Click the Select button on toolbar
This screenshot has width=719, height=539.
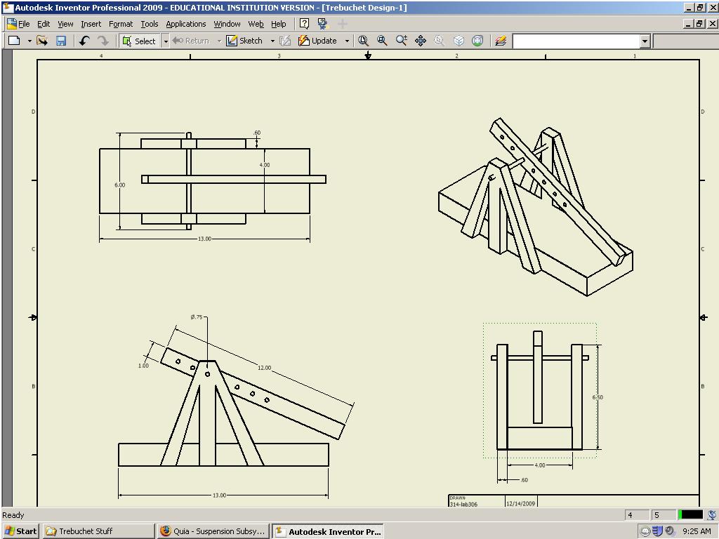tap(140, 41)
